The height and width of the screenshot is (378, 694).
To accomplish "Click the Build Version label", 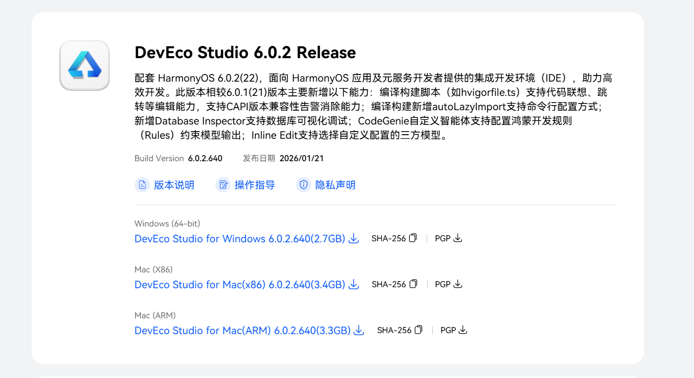I will click(x=159, y=158).
